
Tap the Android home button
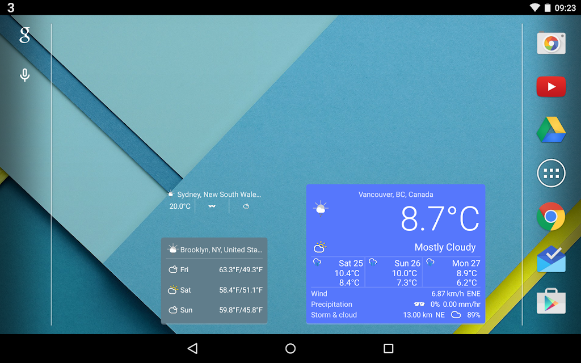click(x=290, y=348)
